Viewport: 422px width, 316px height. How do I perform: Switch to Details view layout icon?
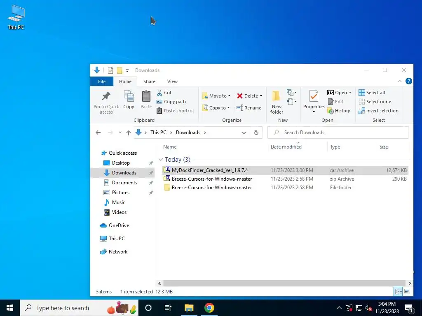pos(398,292)
